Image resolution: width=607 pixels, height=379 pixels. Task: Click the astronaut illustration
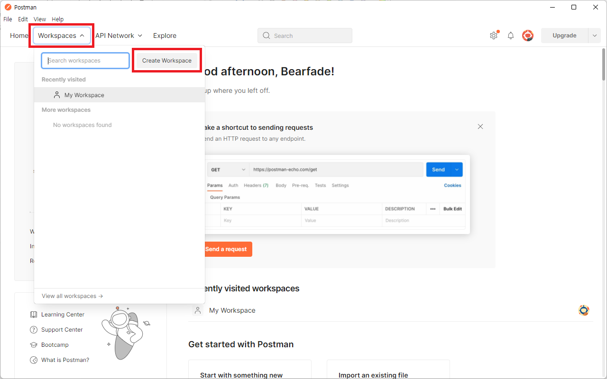126,333
